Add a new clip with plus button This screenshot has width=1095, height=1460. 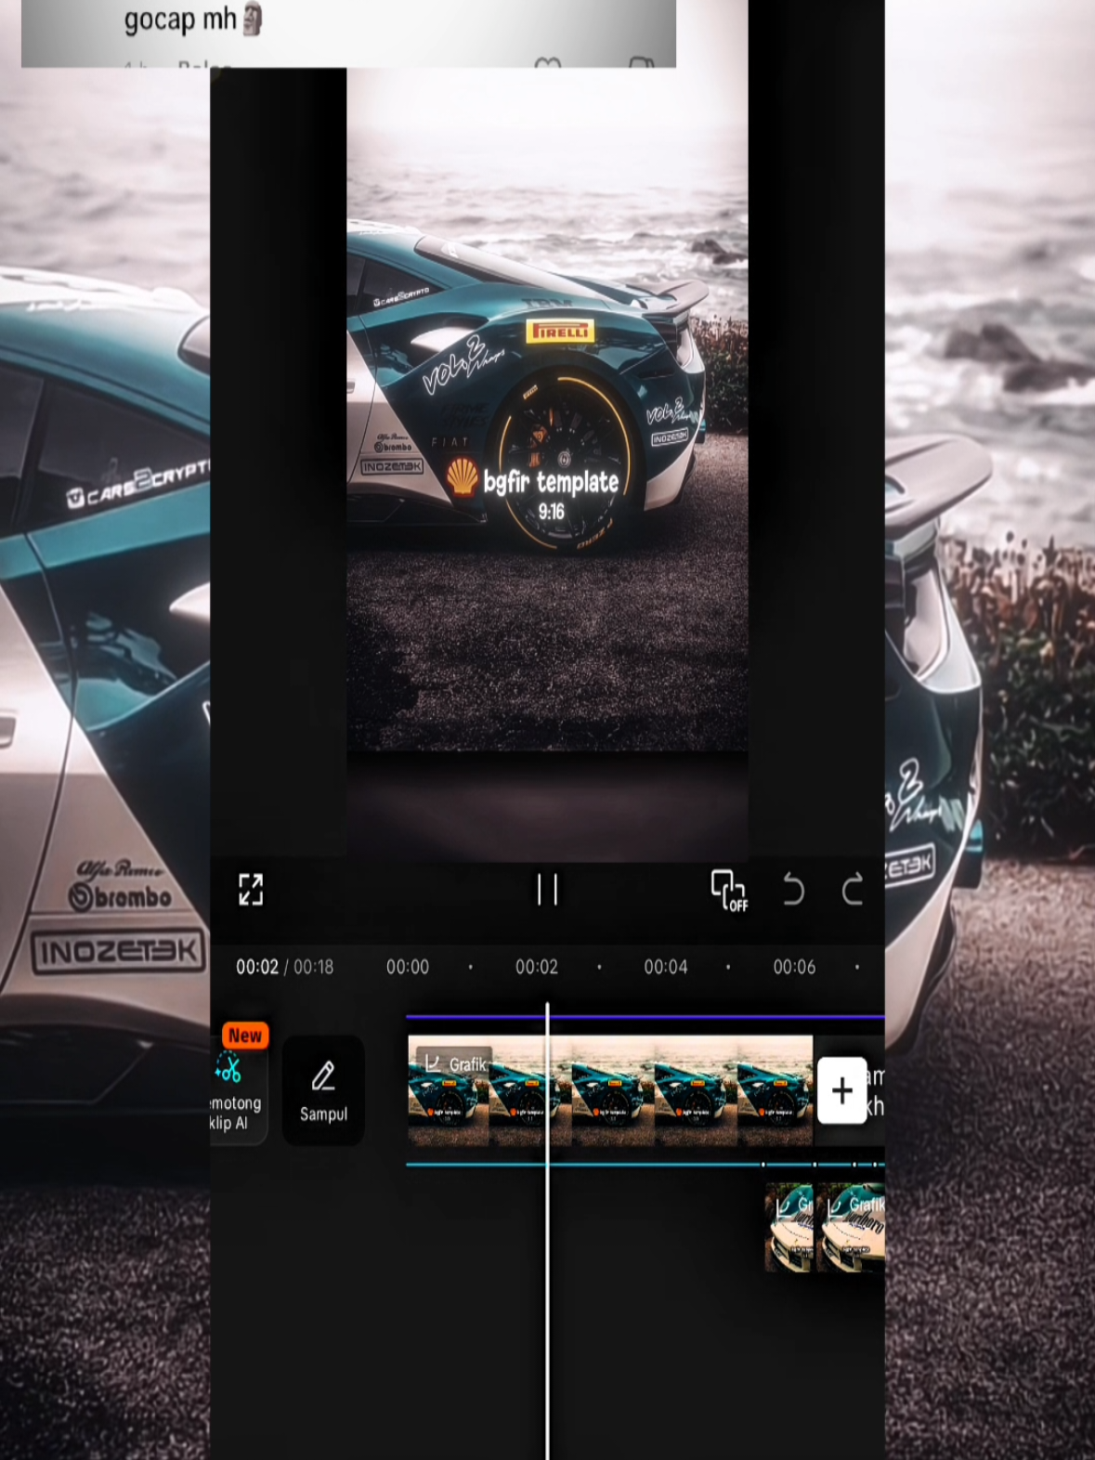tap(842, 1090)
